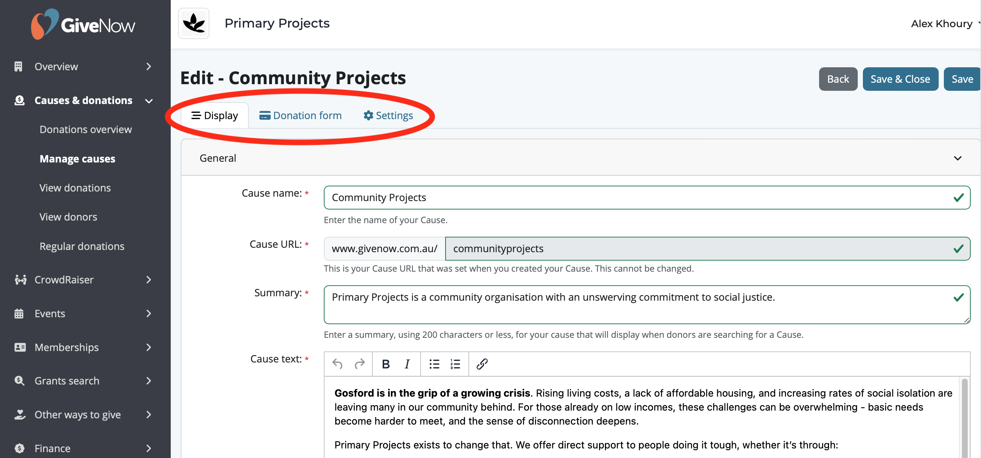Open View donations in sidebar
The height and width of the screenshot is (458, 981).
[75, 188]
